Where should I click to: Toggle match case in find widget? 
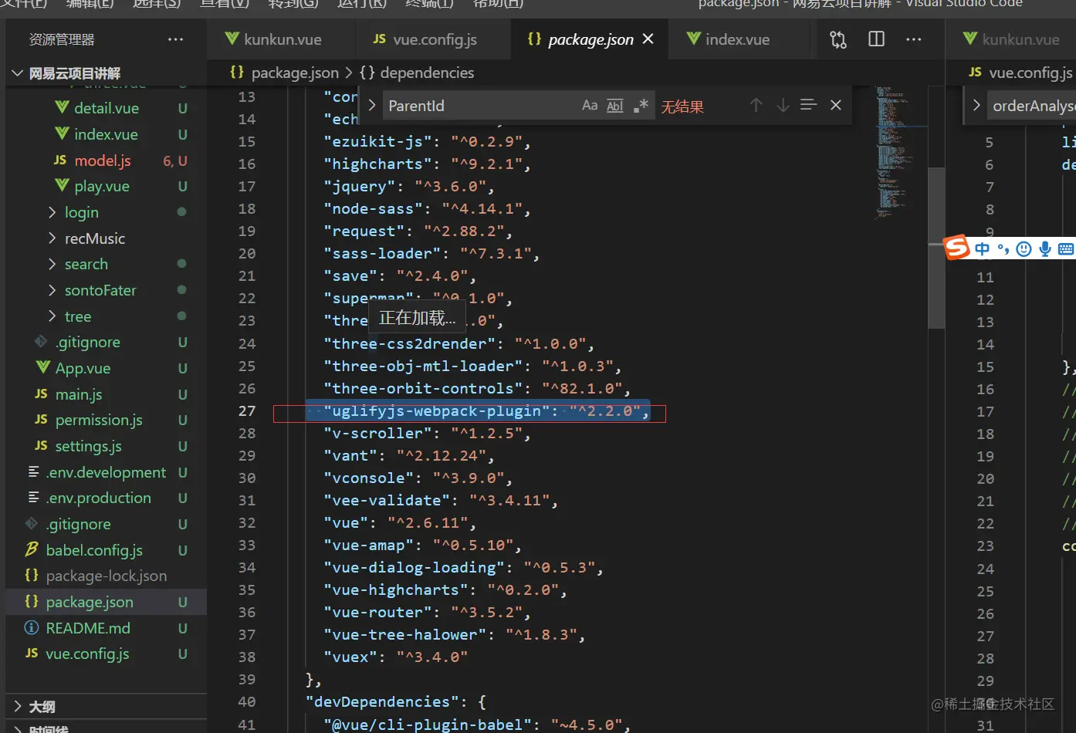click(590, 106)
